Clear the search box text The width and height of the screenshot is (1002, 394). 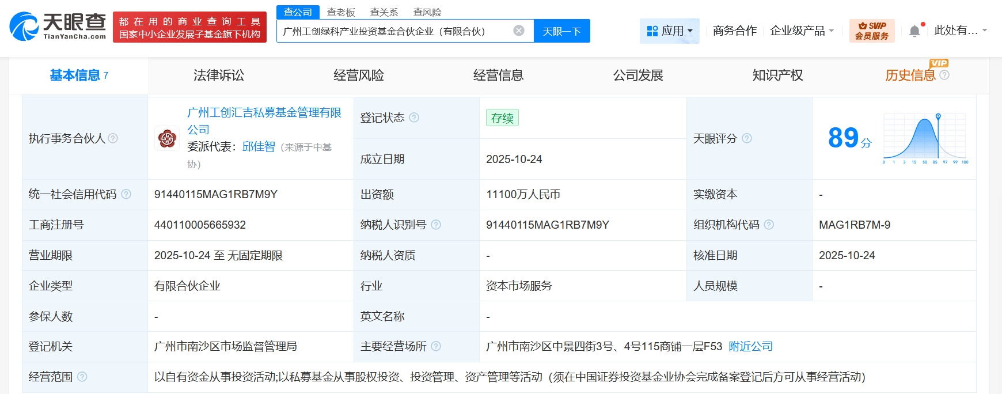(519, 31)
